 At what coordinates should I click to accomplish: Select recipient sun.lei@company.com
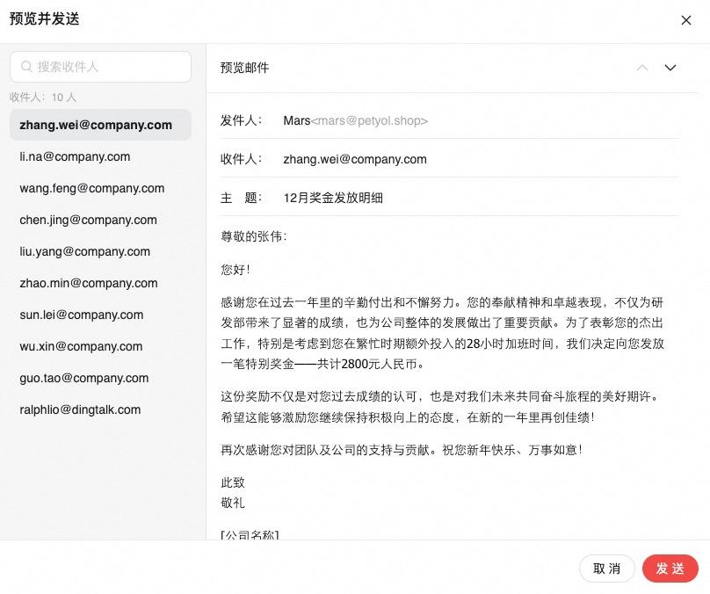coord(81,315)
